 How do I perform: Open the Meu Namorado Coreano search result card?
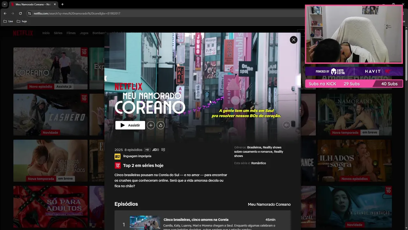click(50, 68)
